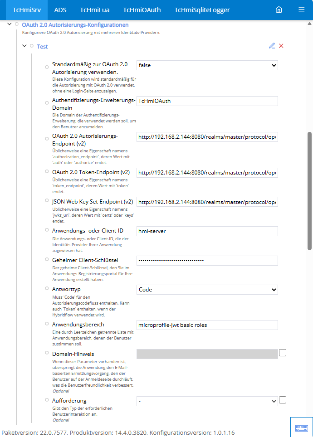The image size is (313, 437).
Task: Open the Antworttyp dropdown showing Code
Action: coord(207,290)
